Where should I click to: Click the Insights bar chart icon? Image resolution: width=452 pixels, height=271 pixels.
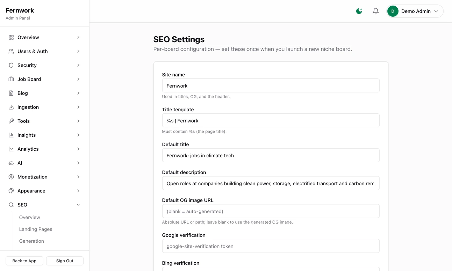click(x=11, y=135)
